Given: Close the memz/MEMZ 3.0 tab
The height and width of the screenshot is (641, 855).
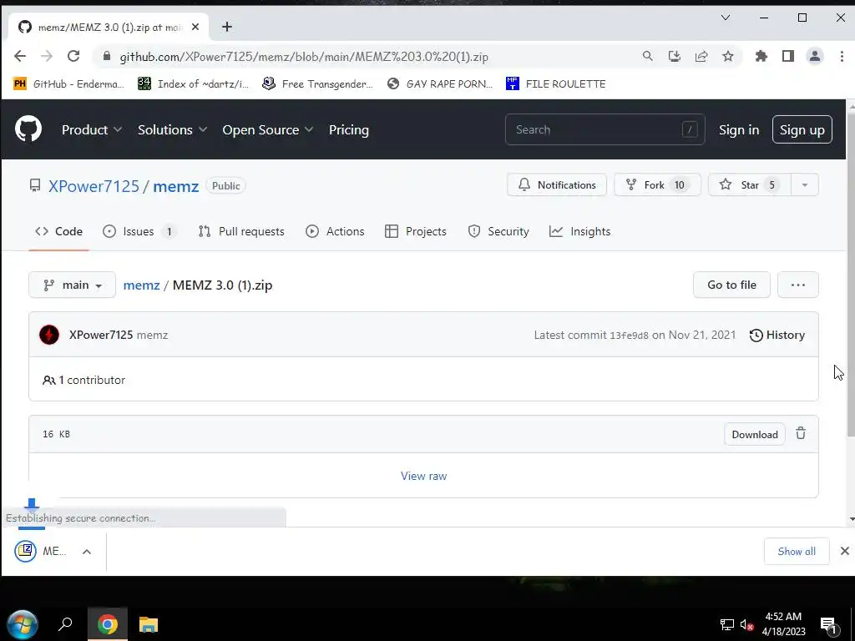Looking at the screenshot, I should 195,27.
